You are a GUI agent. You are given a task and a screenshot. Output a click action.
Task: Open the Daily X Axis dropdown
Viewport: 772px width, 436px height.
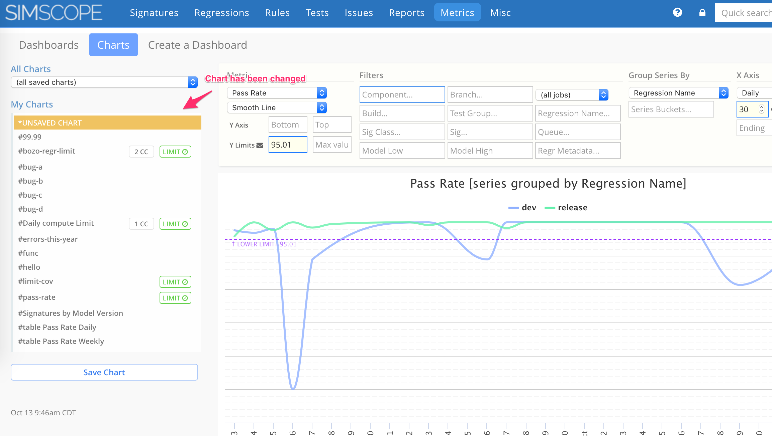754,93
